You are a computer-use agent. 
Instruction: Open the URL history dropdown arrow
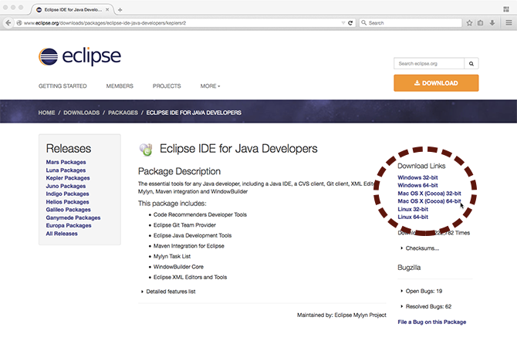pos(343,22)
